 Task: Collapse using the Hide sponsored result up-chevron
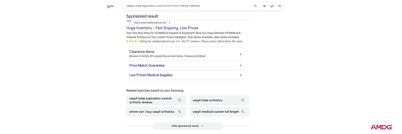point(202,126)
